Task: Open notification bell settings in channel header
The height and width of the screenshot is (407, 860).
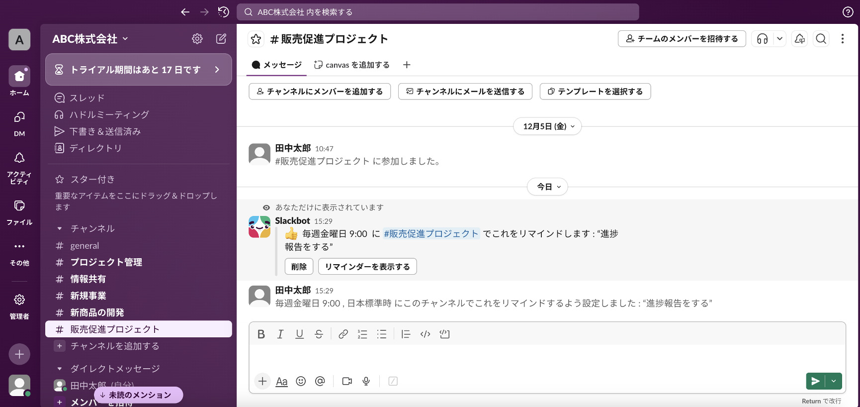Action: tap(800, 39)
